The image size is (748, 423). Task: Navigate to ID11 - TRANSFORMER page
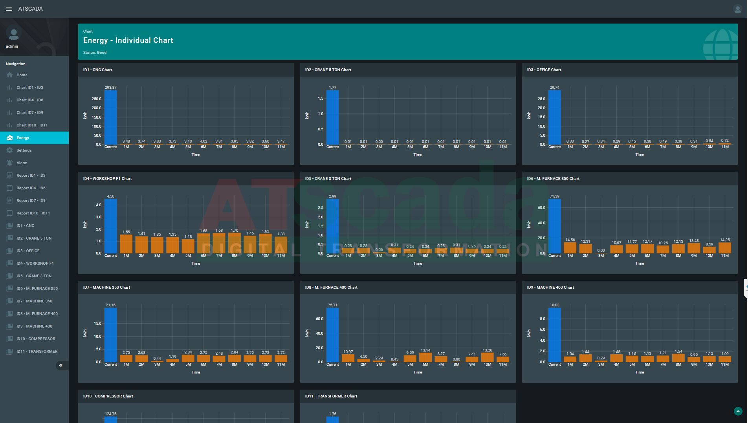tap(37, 352)
